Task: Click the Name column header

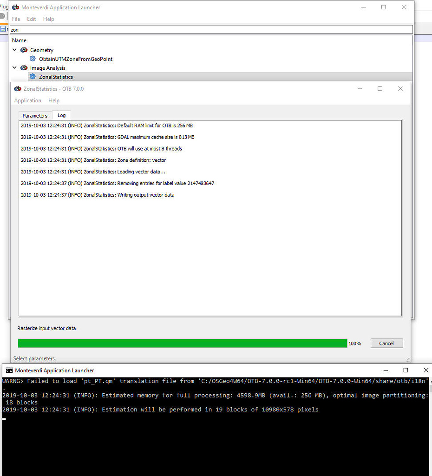Action: (19, 40)
